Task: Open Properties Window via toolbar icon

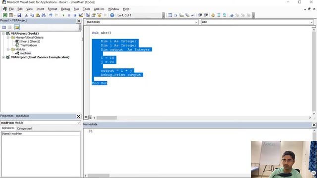Action: tap(94, 15)
